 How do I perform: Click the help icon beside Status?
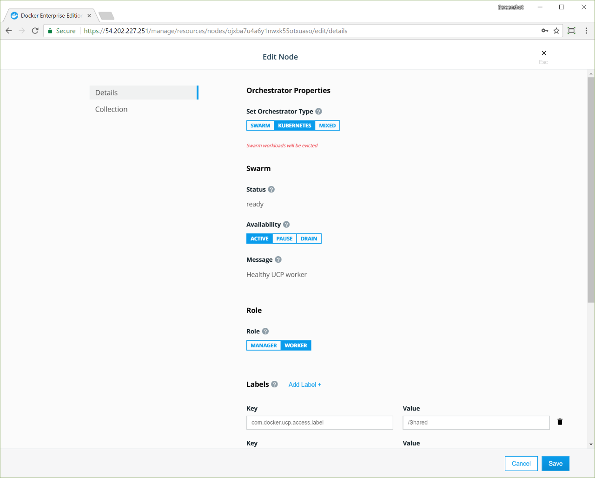271,190
